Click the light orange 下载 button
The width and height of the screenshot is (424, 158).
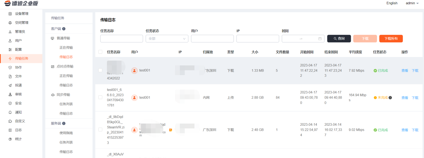[365, 39]
